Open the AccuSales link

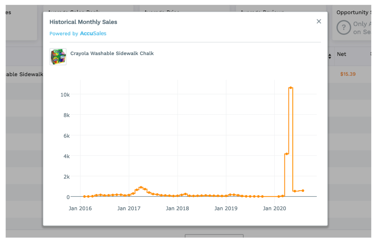[x=93, y=33]
